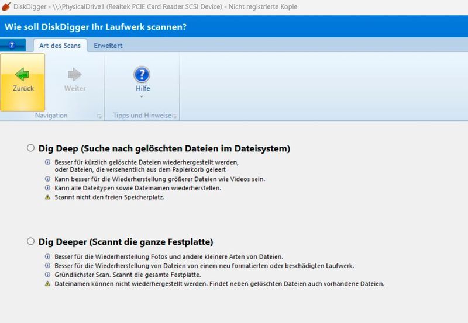Click info icon beside 'neu formatierten oder beschädigten'
Screen dimensions: 468x323
pyautogui.click(x=47, y=265)
